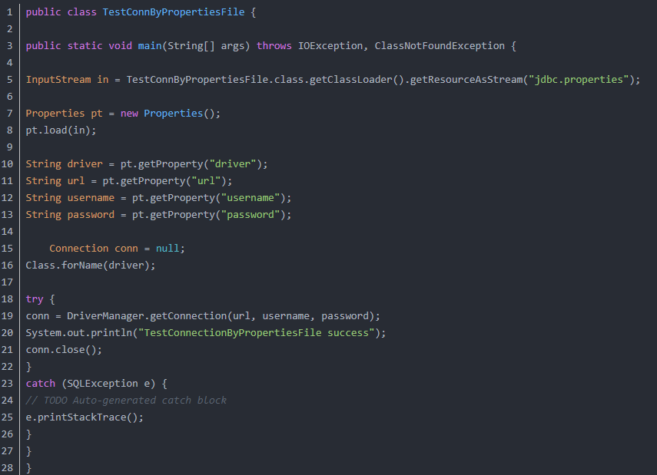The width and height of the screenshot is (657, 475).
Task: Click the ClassNotFoundException text
Action: tap(440, 45)
